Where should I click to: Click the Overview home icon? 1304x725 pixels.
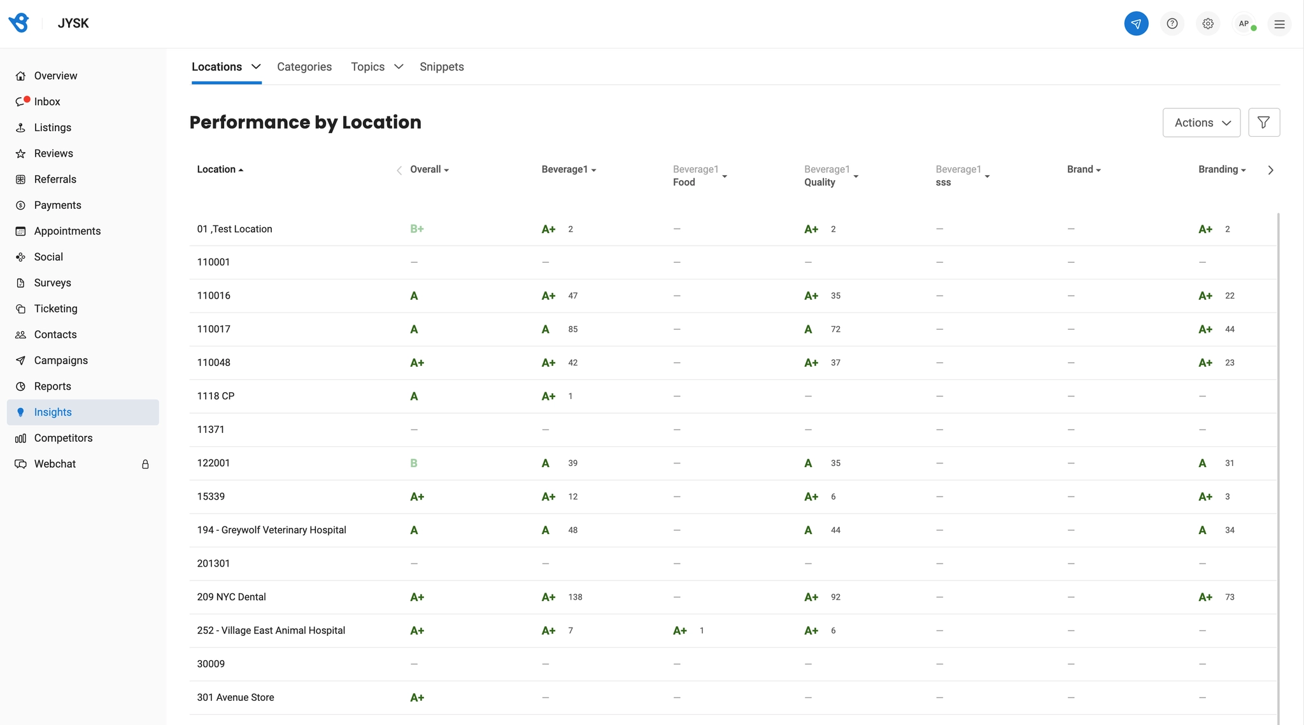(20, 76)
